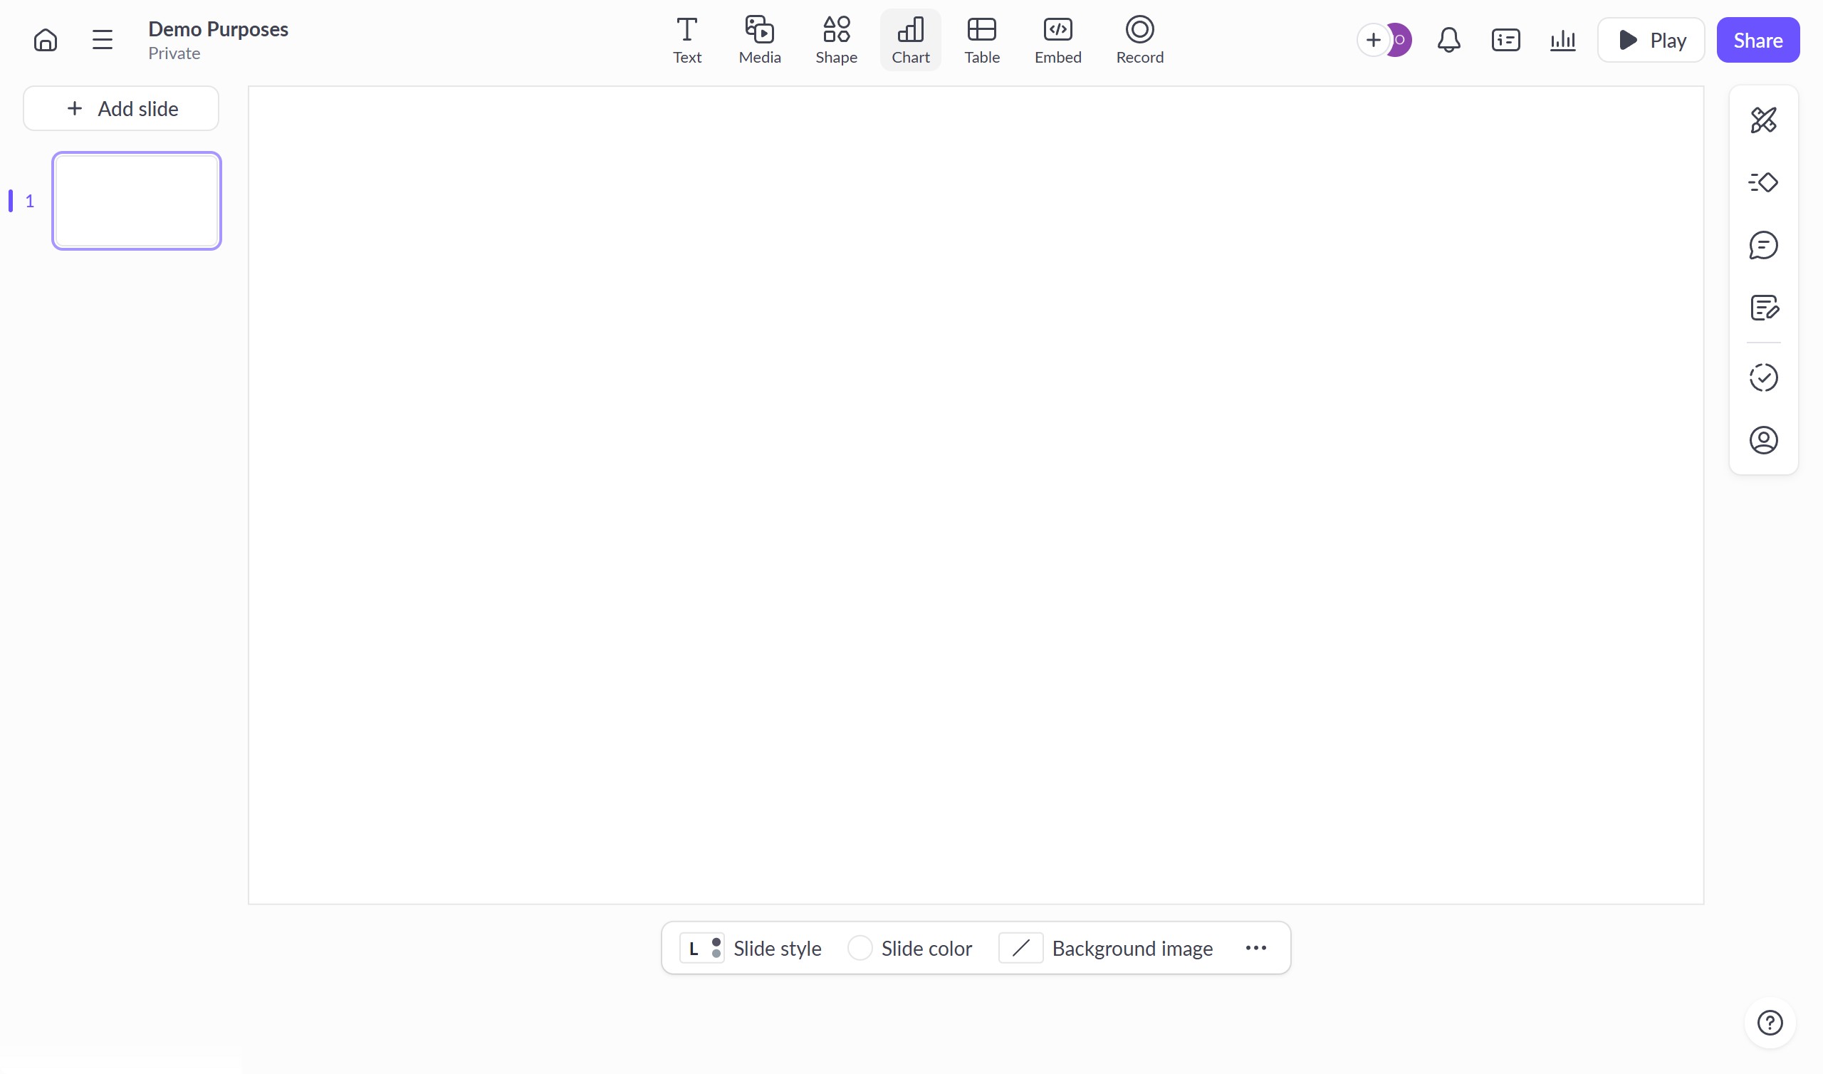Expand more options ellipsis in bottom bar
The width and height of the screenshot is (1823, 1074).
click(x=1256, y=948)
